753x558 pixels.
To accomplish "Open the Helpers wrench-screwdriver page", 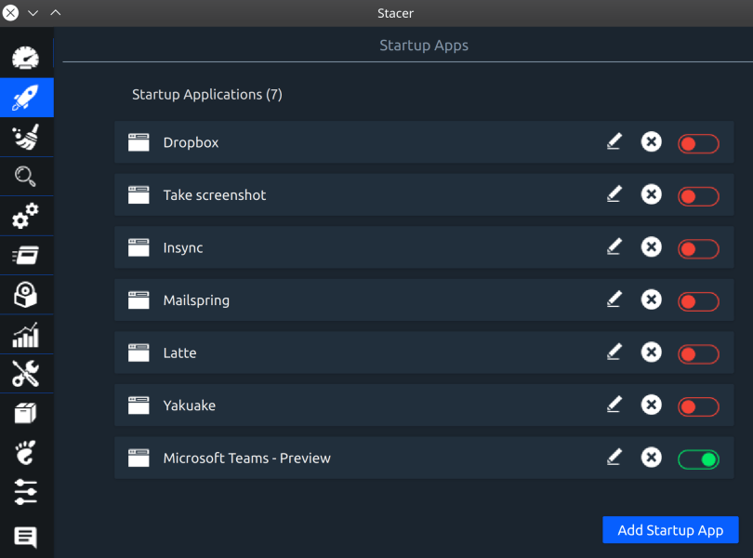I will 26,374.
